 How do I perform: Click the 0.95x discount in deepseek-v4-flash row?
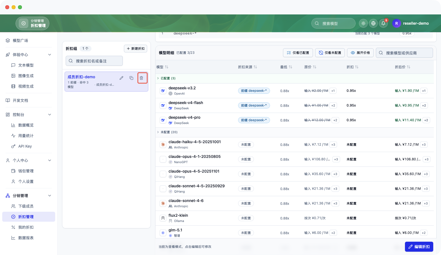pos(351,105)
